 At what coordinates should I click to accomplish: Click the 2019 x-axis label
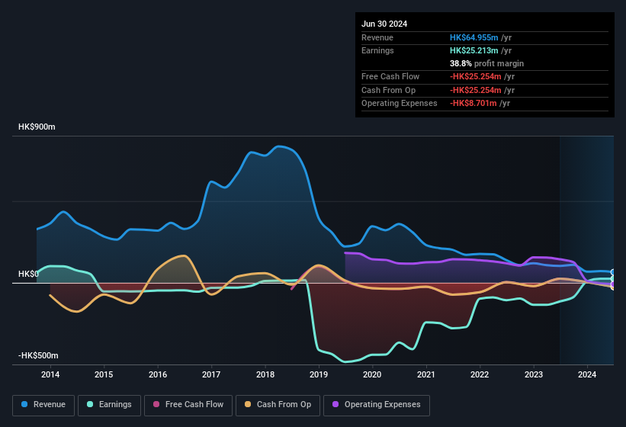pyautogui.click(x=319, y=374)
